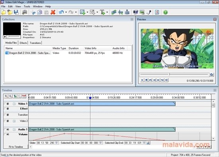Open a project with the folder icon

(10, 12)
